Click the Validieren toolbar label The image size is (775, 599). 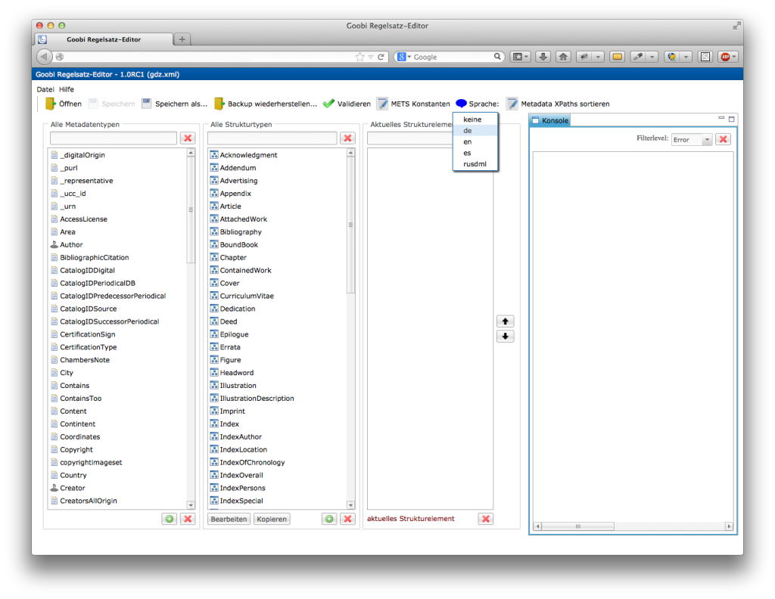coord(354,104)
